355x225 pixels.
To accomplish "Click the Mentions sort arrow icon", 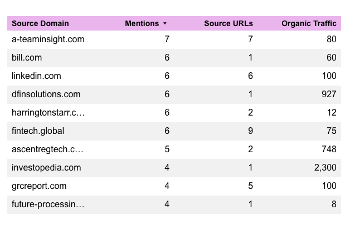I will coord(164,24).
